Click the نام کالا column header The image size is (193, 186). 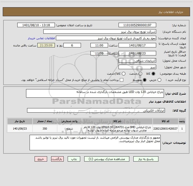click(x=117, y=121)
